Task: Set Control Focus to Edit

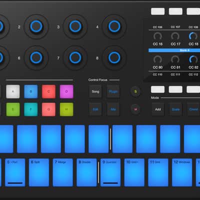Action: (x=95, y=109)
